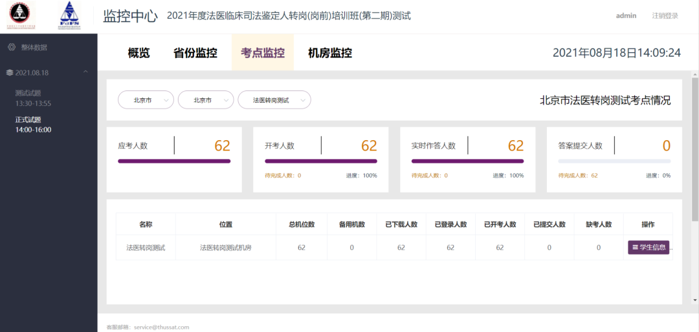Click the vertical scrollbar thumb
699x332 pixels.
coord(695,149)
